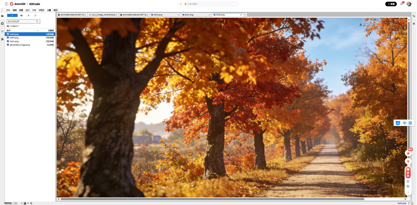
Task: Click the file name filter input field
Action: coord(22,21)
